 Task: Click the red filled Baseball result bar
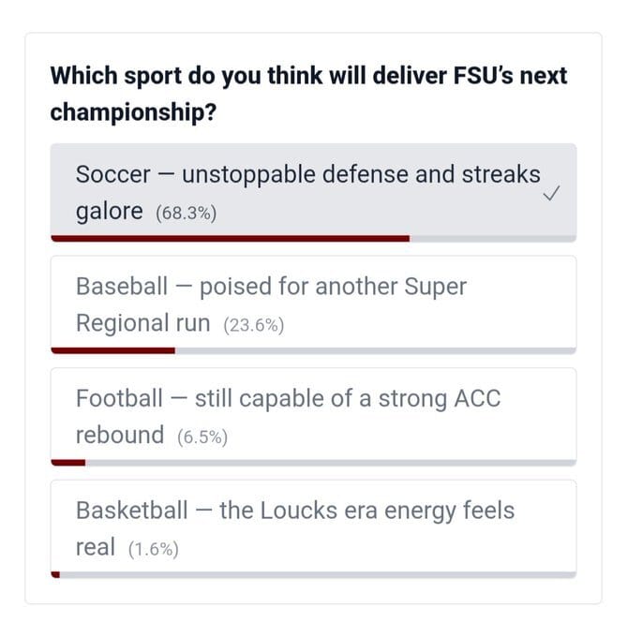coord(112,350)
